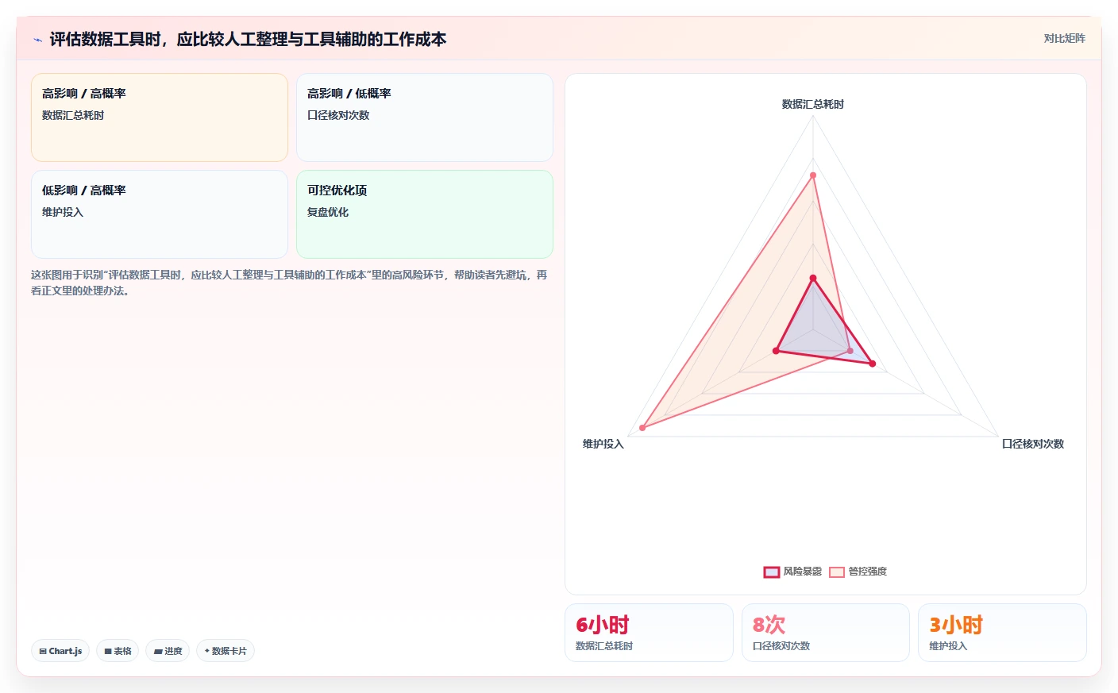Click the 维护投入 radar axis label

(x=603, y=444)
